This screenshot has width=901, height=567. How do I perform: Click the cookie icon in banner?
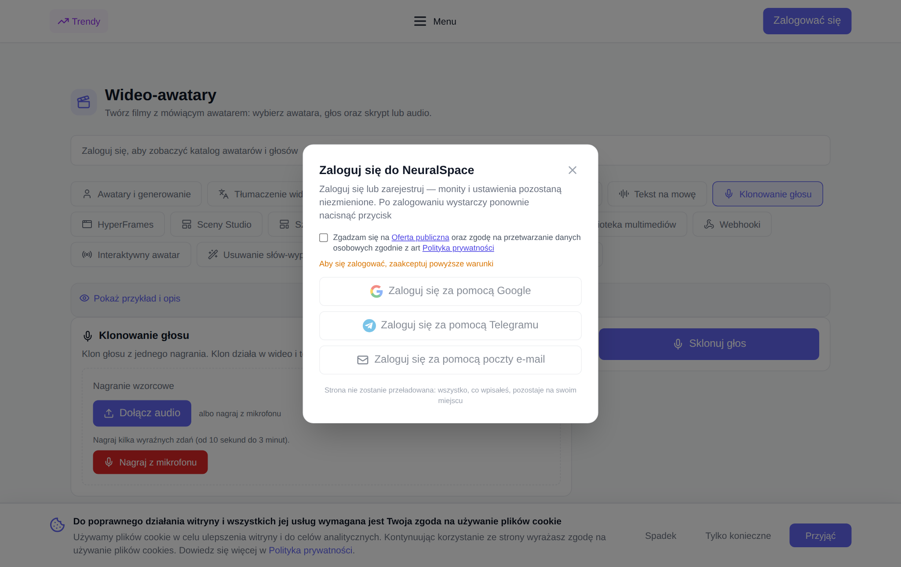[x=57, y=524]
